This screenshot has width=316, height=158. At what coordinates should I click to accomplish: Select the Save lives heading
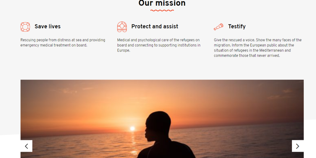click(x=48, y=26)
